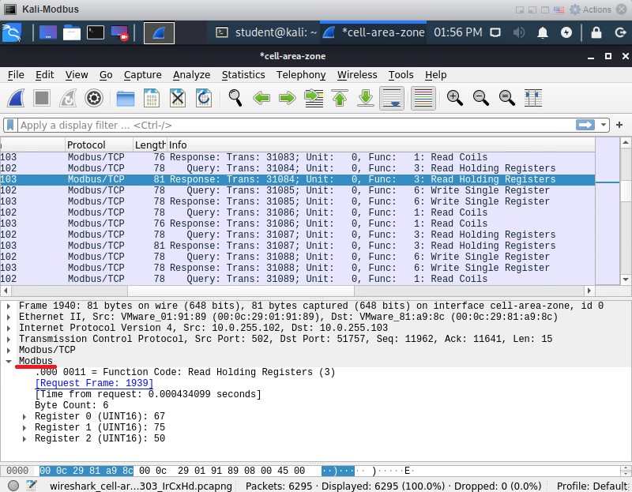This screenshot has height=492, width=632.
Task: Open the Kali applications menu
Action: coord(12,32)
